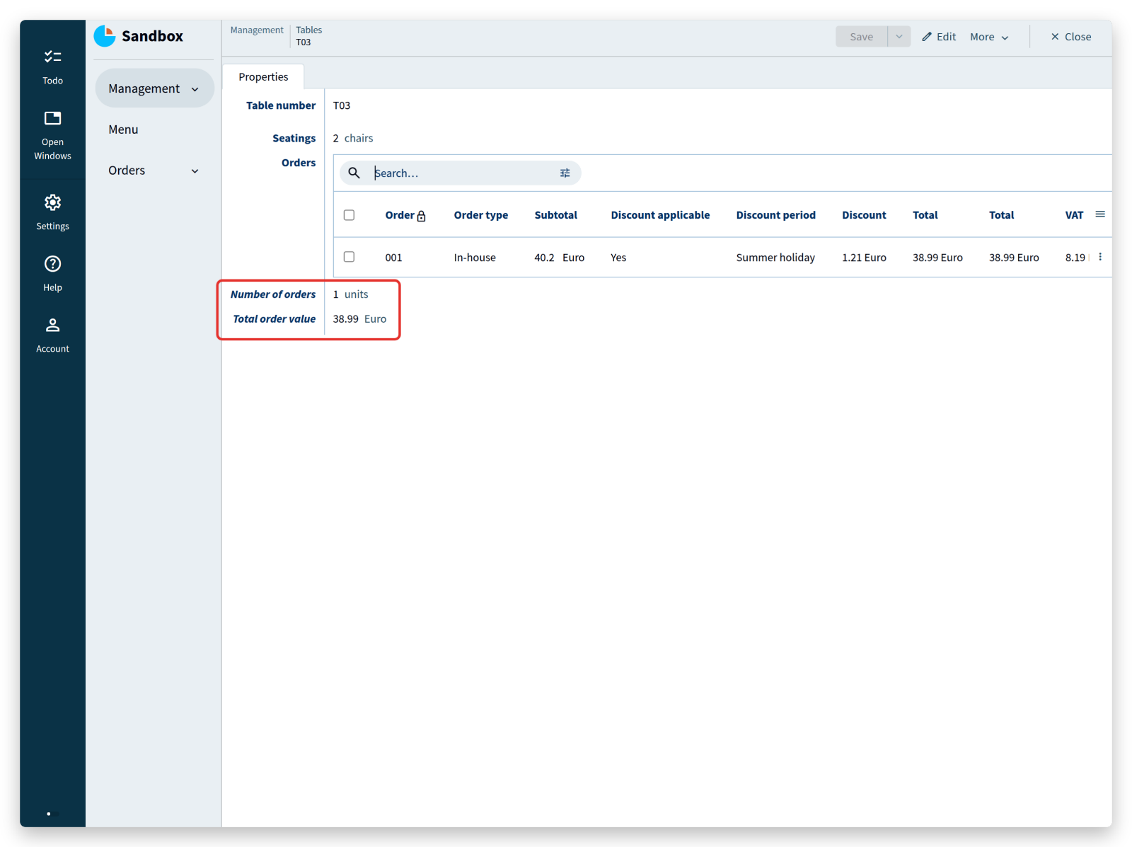Sort by VAT column header
This screenshot has width=1132, height=847.
click(x=1074, y=215)
